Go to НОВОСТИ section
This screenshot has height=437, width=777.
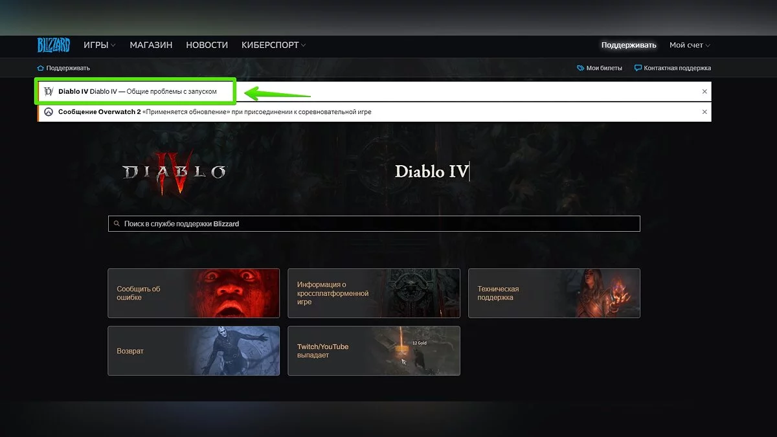207,45
